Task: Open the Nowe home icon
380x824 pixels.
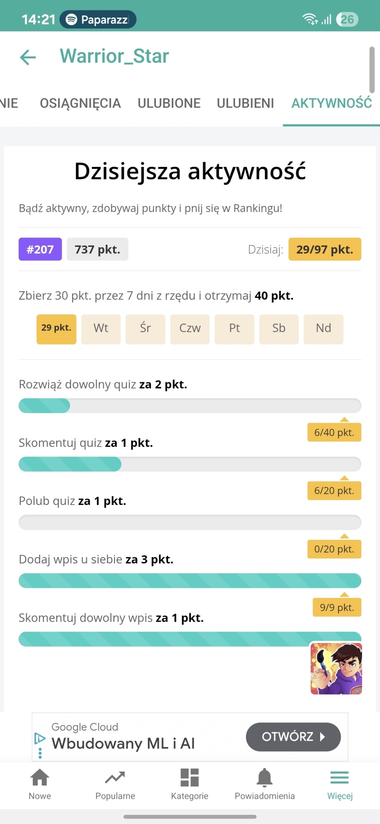Action: tap(40, 777)
